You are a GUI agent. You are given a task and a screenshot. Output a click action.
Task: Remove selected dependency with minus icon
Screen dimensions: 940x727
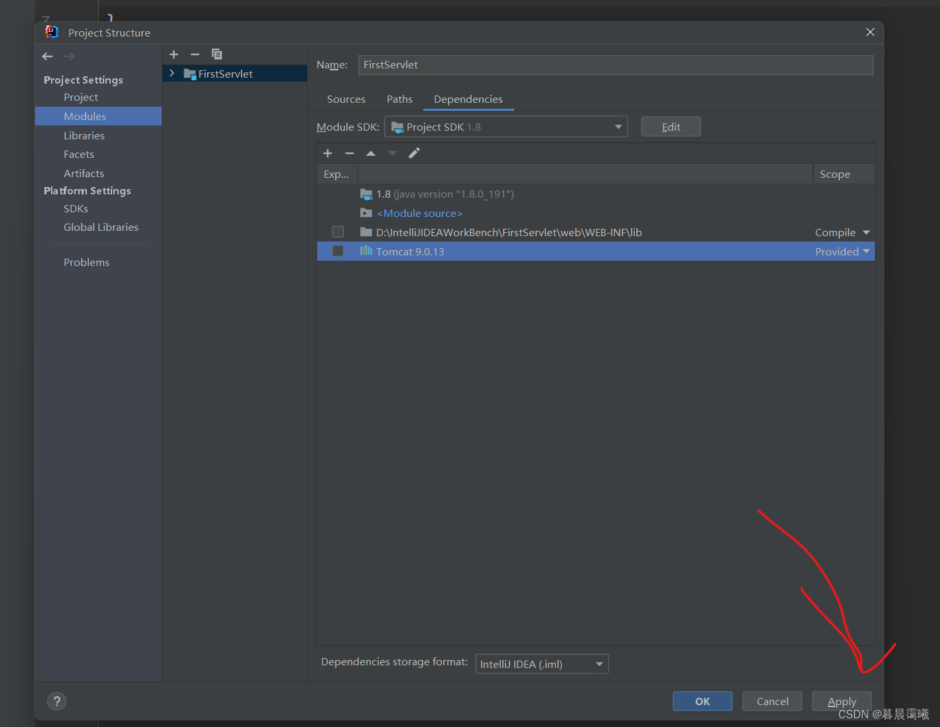coord(350,153)
